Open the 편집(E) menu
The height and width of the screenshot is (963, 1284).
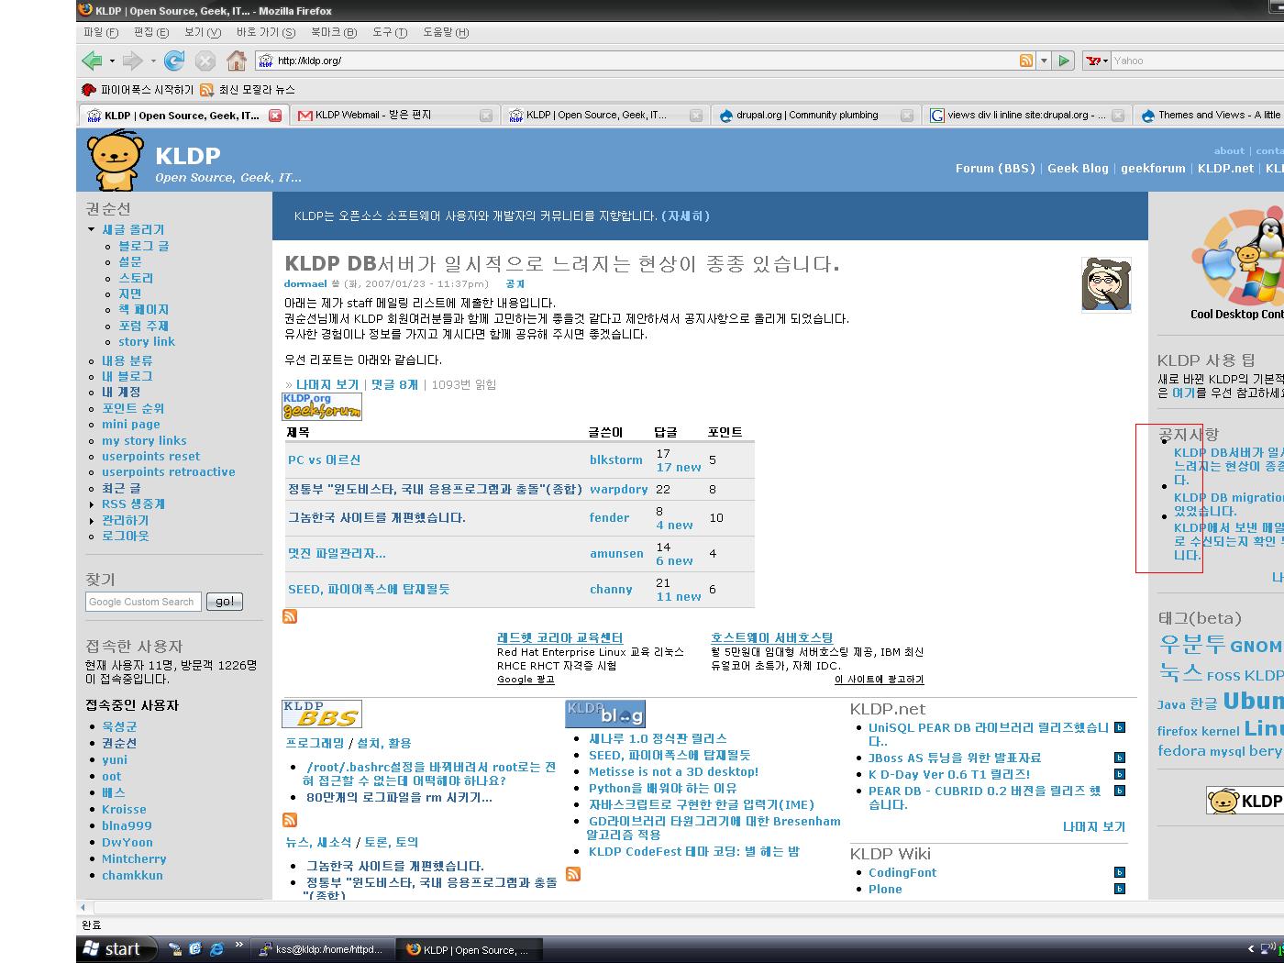[x=151, y=32]
